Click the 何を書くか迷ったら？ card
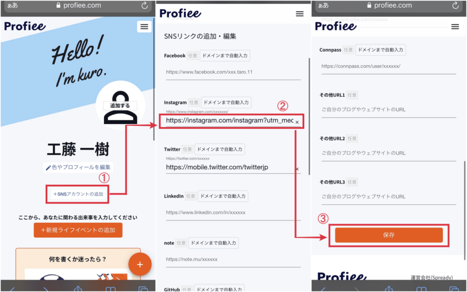 (78, 264)
